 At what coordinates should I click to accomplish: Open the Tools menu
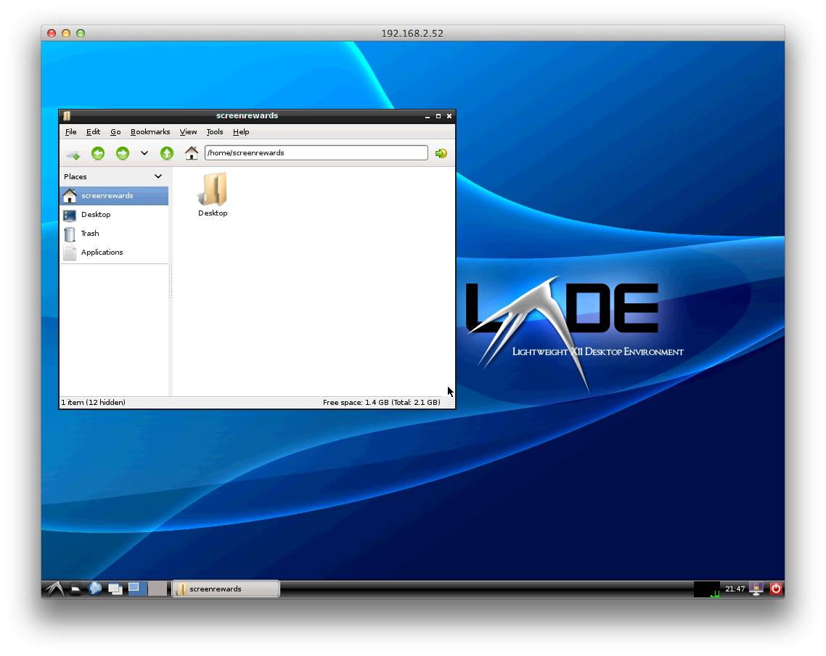pos(214,131)
